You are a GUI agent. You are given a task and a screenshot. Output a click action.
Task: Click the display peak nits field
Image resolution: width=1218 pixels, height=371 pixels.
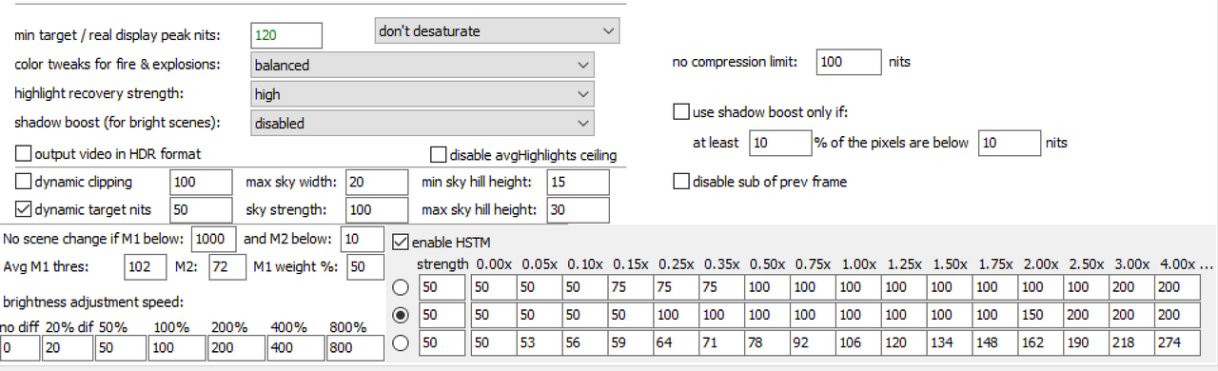286,35
